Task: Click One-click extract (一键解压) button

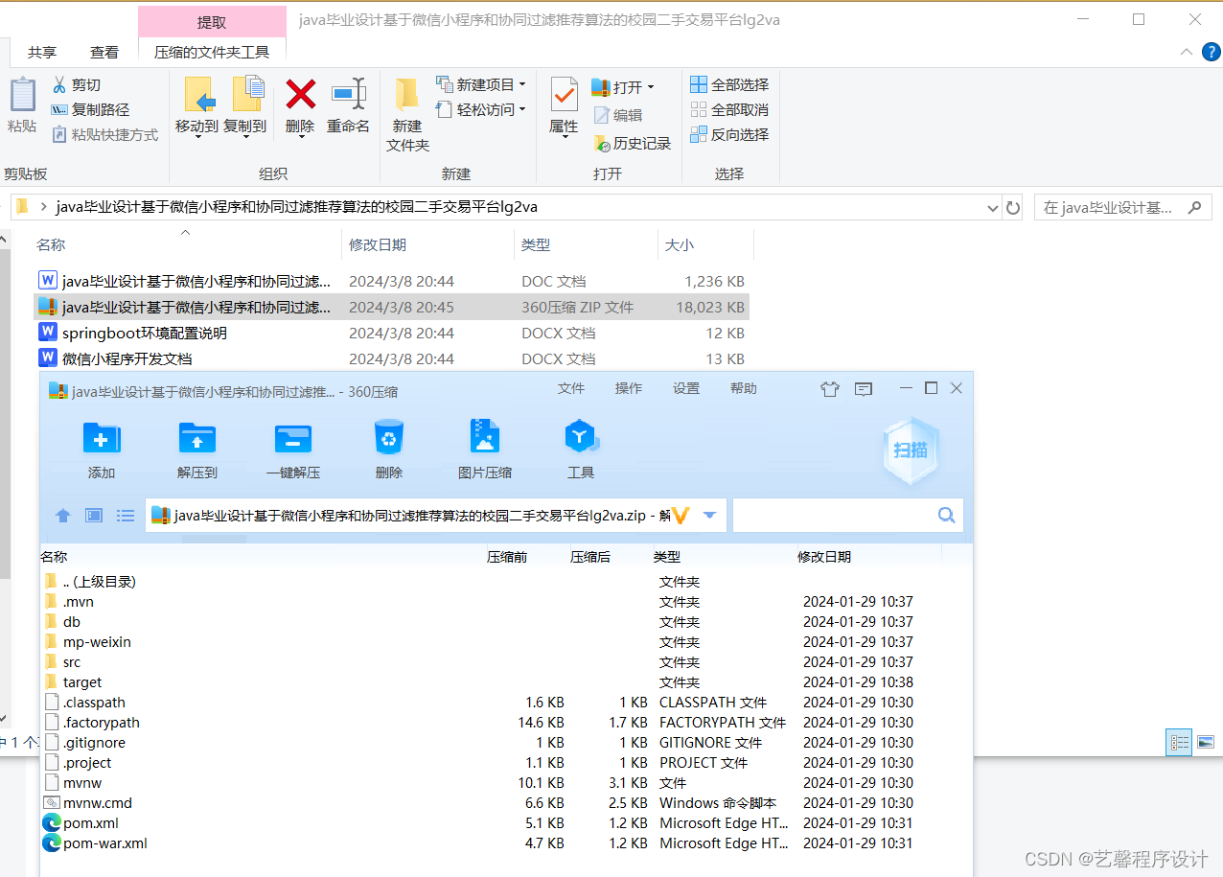Action: pos(293,450)
